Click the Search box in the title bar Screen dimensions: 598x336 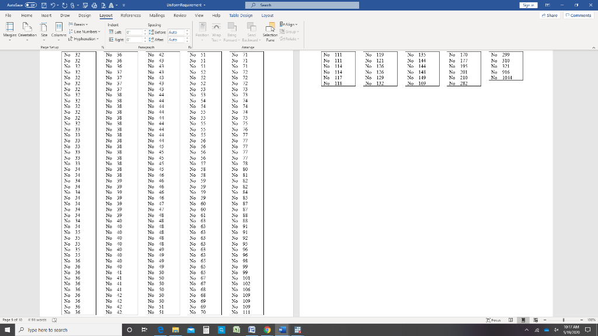[302, 5]
